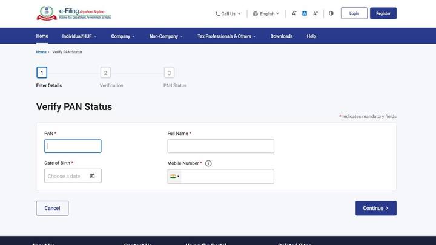The width and height of the screenshot is (436, 245).
Task: Click the Cancel button
Action: click(x=52, y=208)
